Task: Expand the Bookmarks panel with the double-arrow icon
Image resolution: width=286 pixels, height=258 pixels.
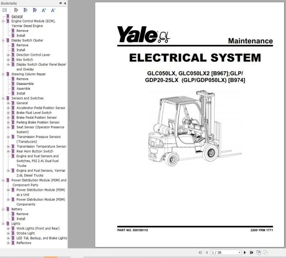Action: tap(61, 3)
